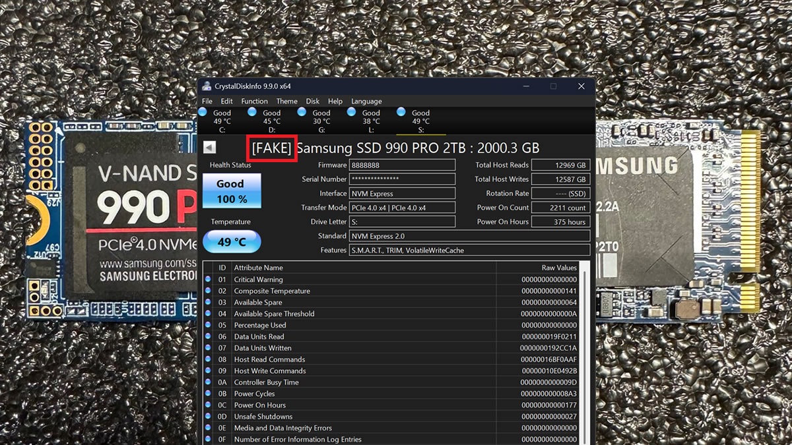Open the Help menu
This screenshot has height=445, width=792.
pyautogui.click(x=335, y=102)
